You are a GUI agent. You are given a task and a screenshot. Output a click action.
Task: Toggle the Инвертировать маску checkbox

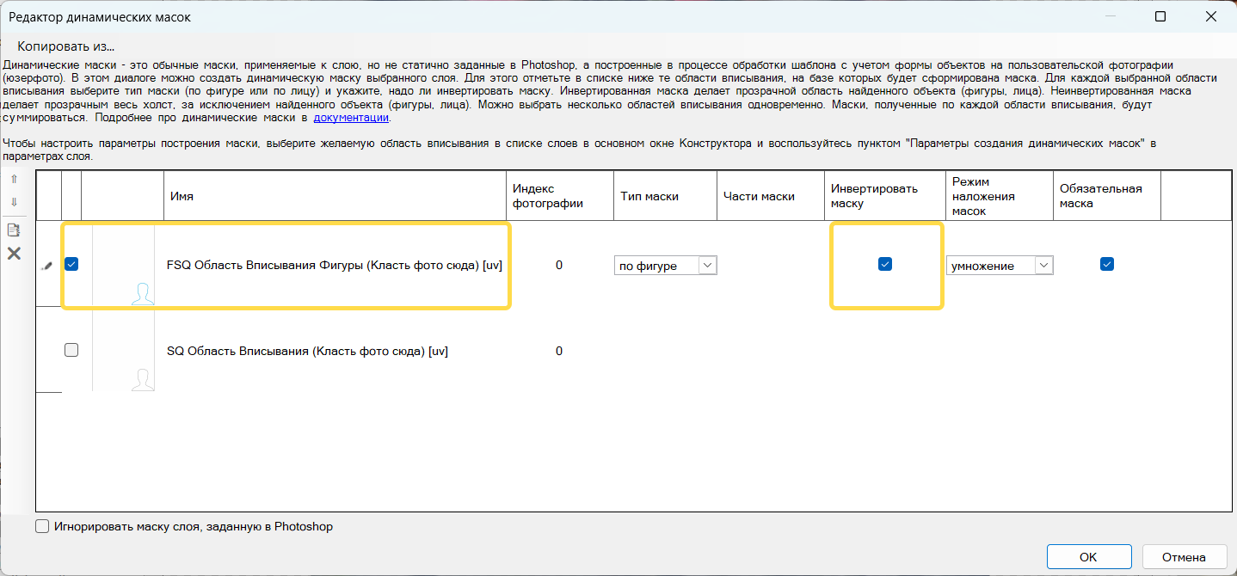(884, 265)
